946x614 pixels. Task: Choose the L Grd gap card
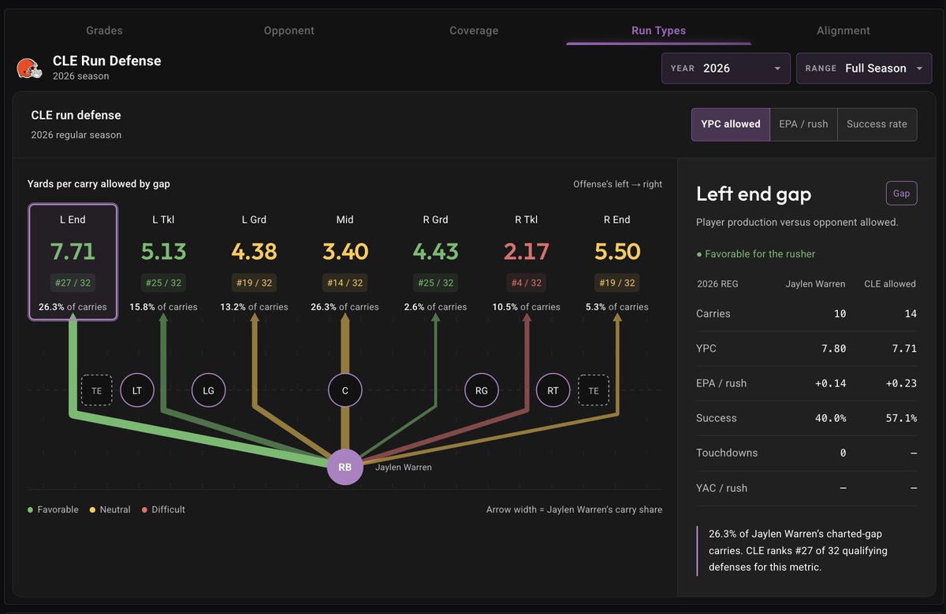(254, 262)
